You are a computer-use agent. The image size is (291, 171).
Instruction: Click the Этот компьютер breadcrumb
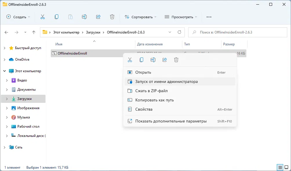[66, 32]
